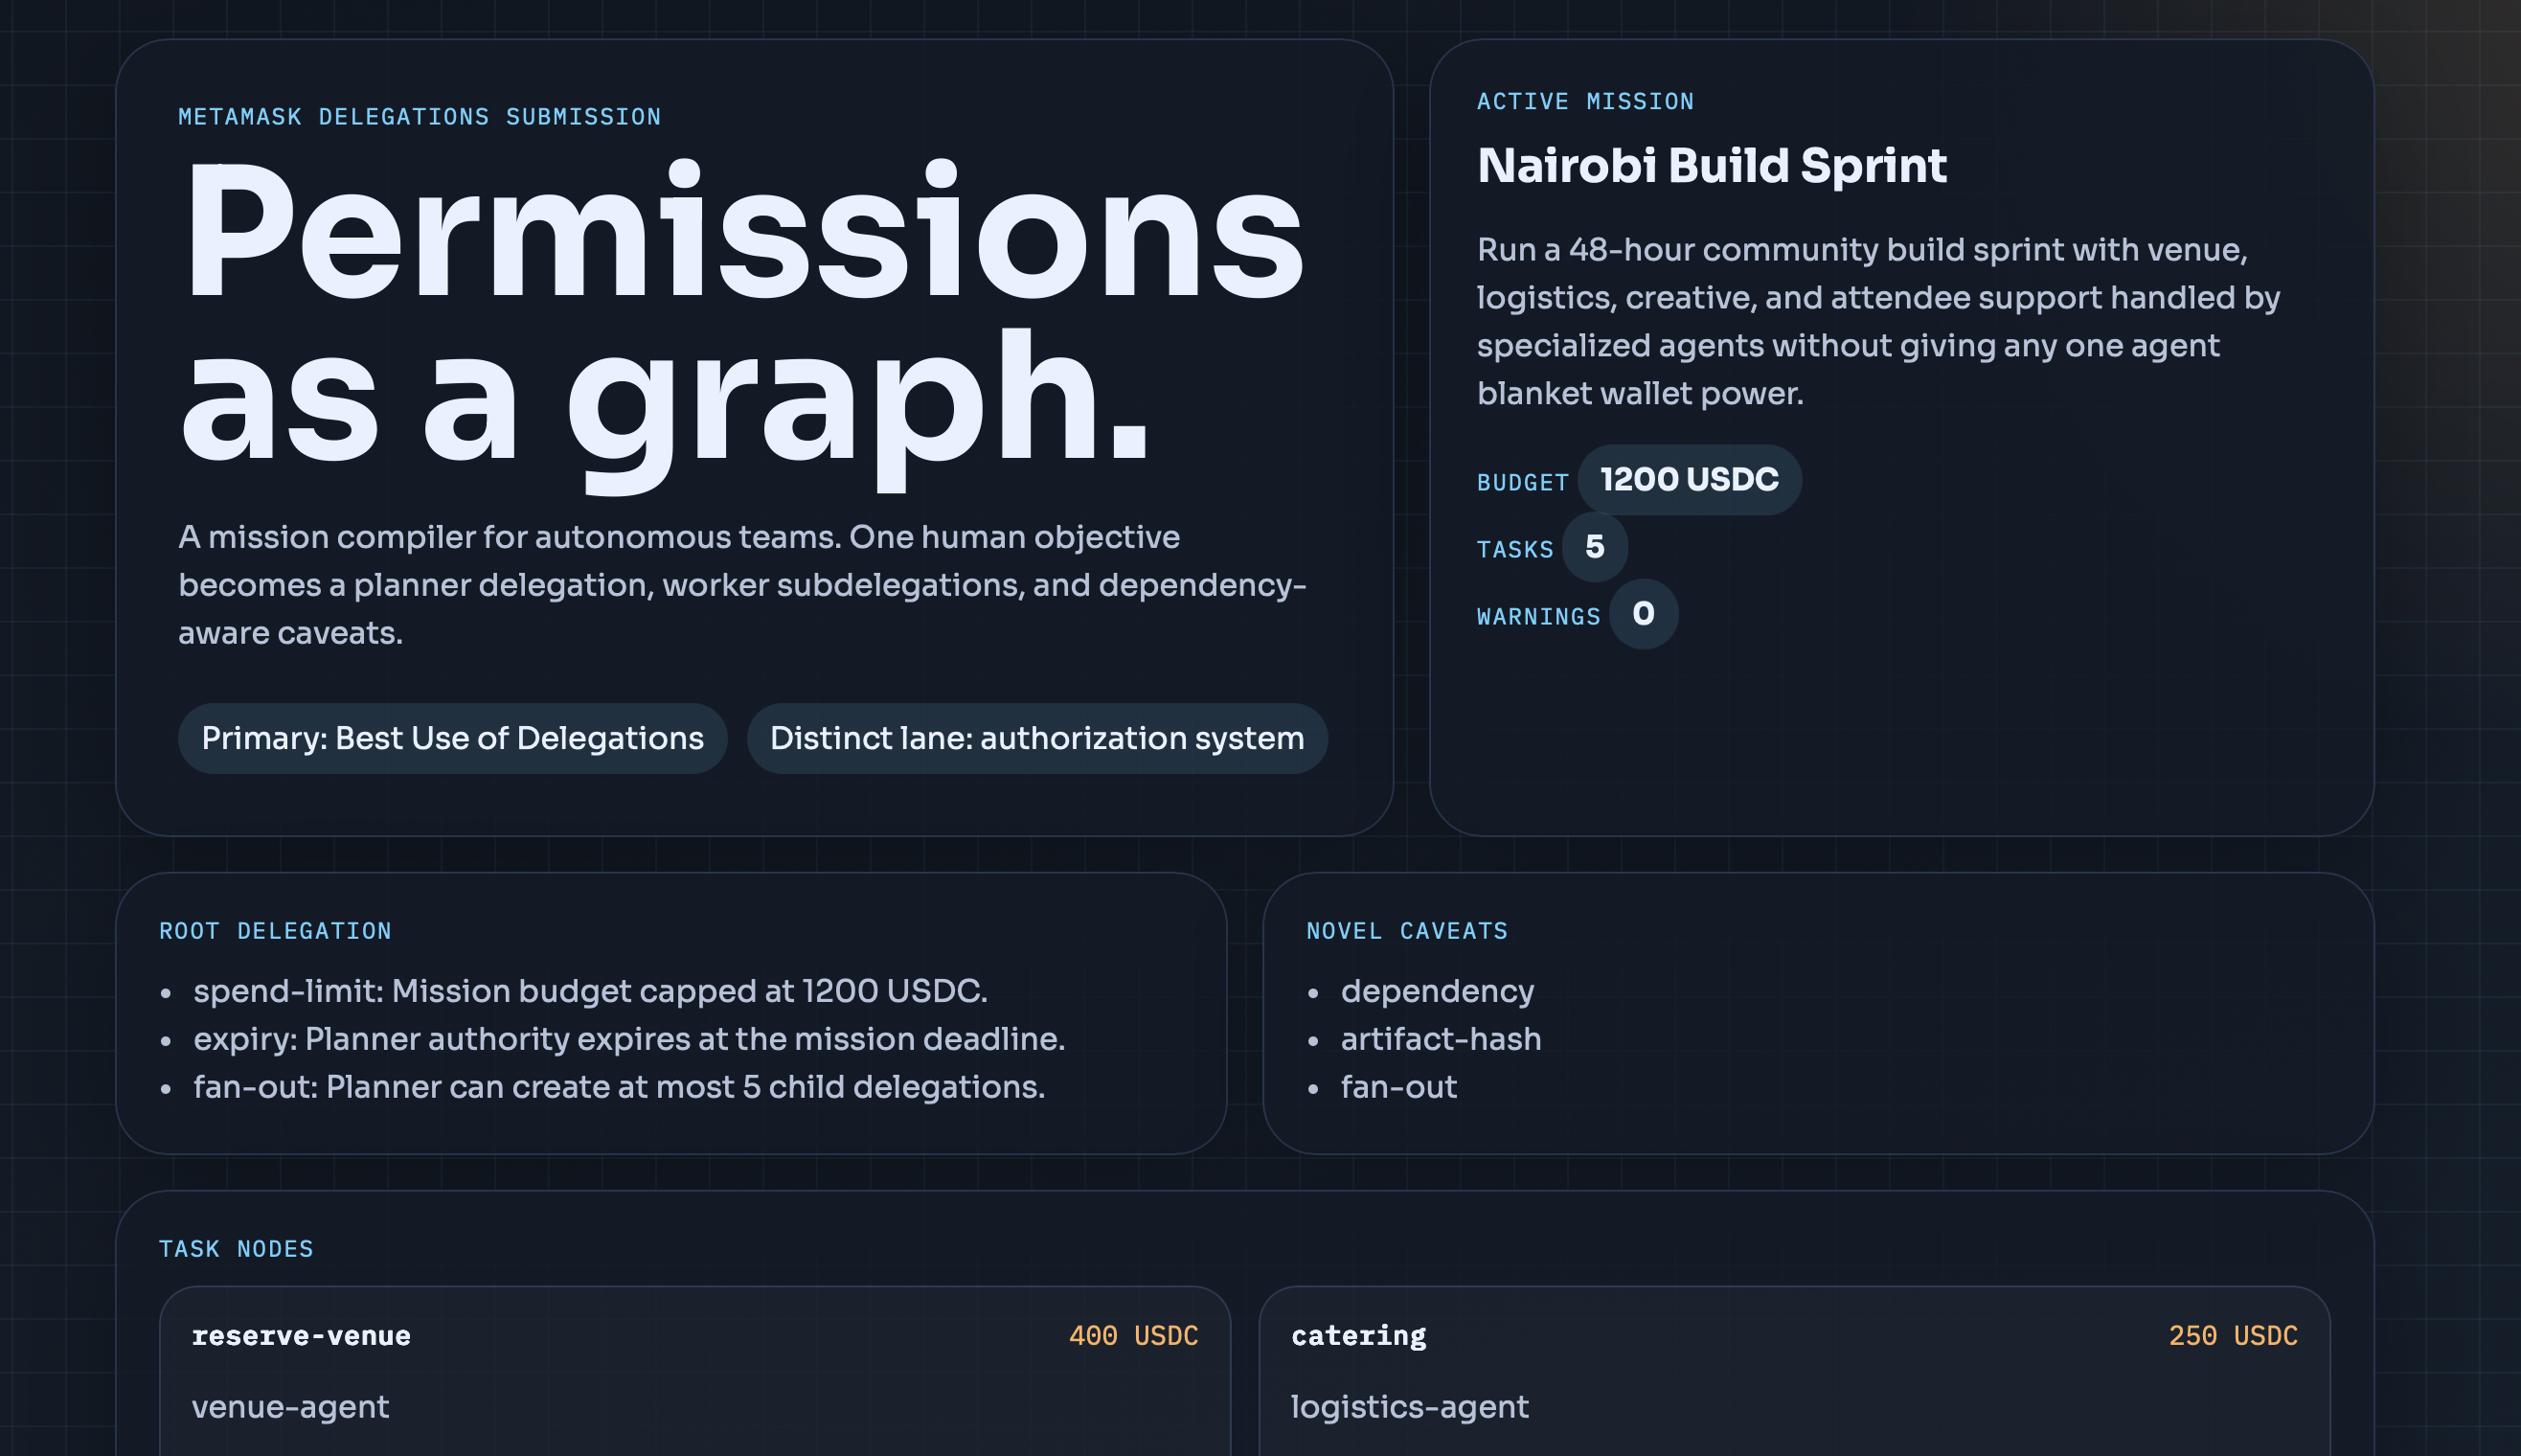This screenshot has width=2521, height=1456.
Task: Click the 'logistics-agent' label
Action: [1409, 1407]
